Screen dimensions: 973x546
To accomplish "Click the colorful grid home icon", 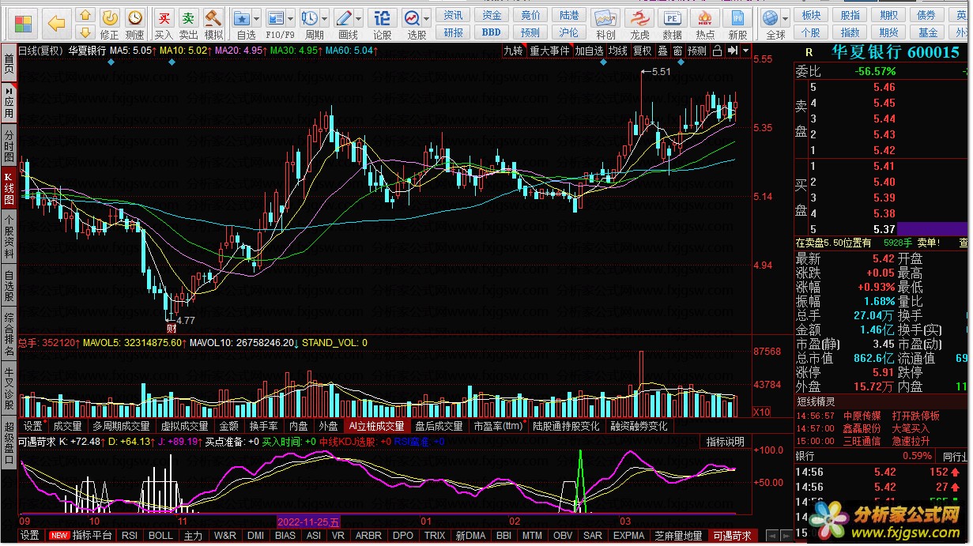I will click(x=24, y=24).
